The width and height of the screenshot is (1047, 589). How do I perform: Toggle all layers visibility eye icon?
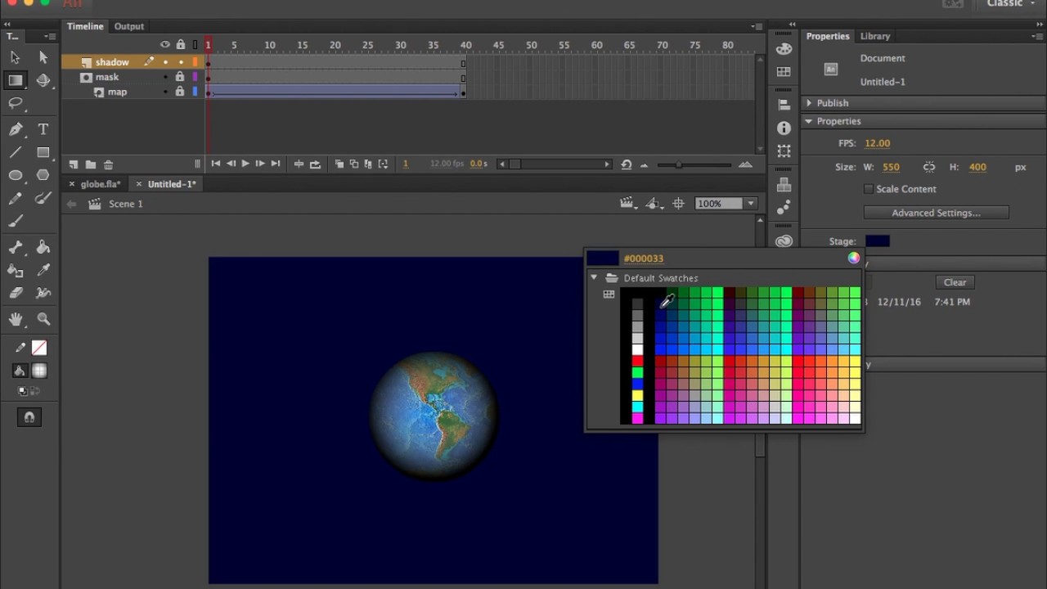pyautogui.click(x=165, y=45)
